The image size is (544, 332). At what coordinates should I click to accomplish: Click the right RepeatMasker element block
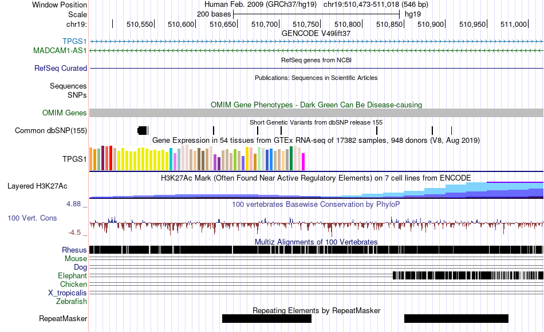pos(456,318)
